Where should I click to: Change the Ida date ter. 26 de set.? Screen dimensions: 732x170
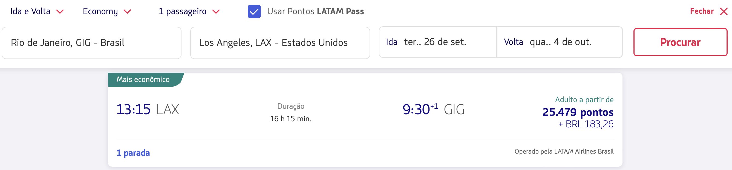pos(438,42)
